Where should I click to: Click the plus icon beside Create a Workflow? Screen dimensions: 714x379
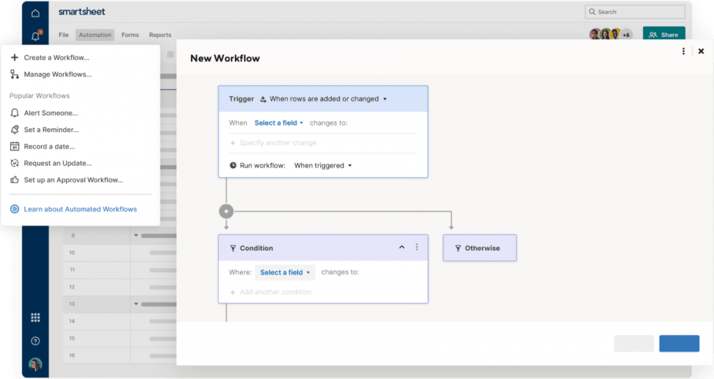15,57
